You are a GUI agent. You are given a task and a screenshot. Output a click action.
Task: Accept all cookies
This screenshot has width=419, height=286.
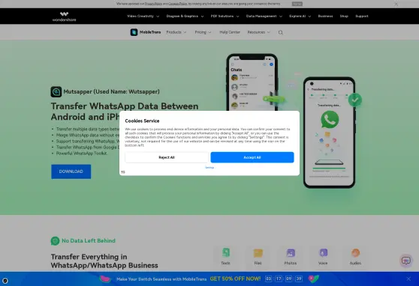[252, 157]
